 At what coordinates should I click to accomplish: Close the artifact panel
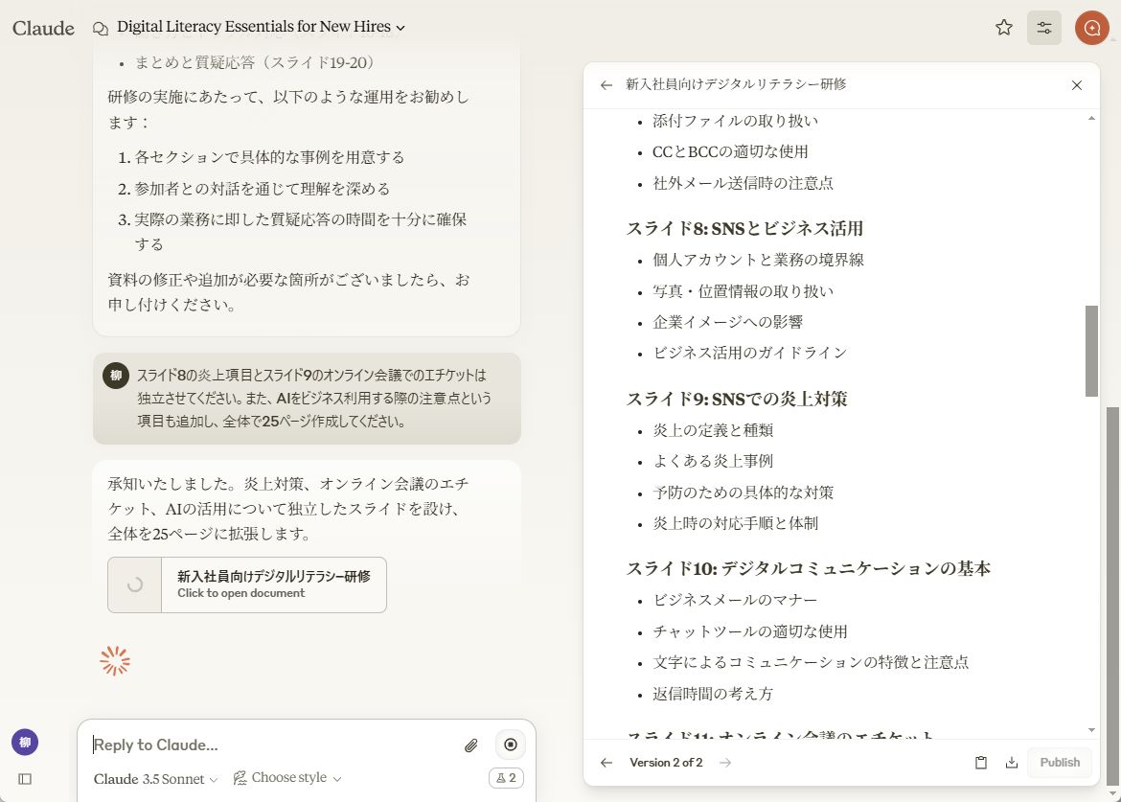[1077, 85]
